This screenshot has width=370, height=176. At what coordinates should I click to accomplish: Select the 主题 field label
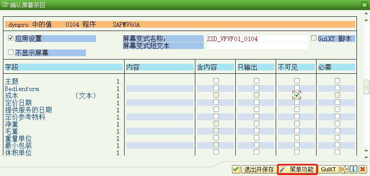click(x=12, y=82)
